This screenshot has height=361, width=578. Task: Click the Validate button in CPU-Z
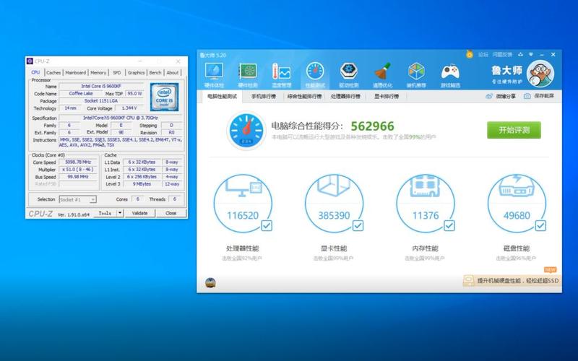139,213
